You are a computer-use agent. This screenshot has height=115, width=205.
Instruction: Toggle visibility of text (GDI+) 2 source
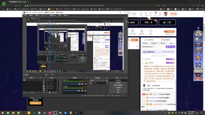click(x=57, y=82)
